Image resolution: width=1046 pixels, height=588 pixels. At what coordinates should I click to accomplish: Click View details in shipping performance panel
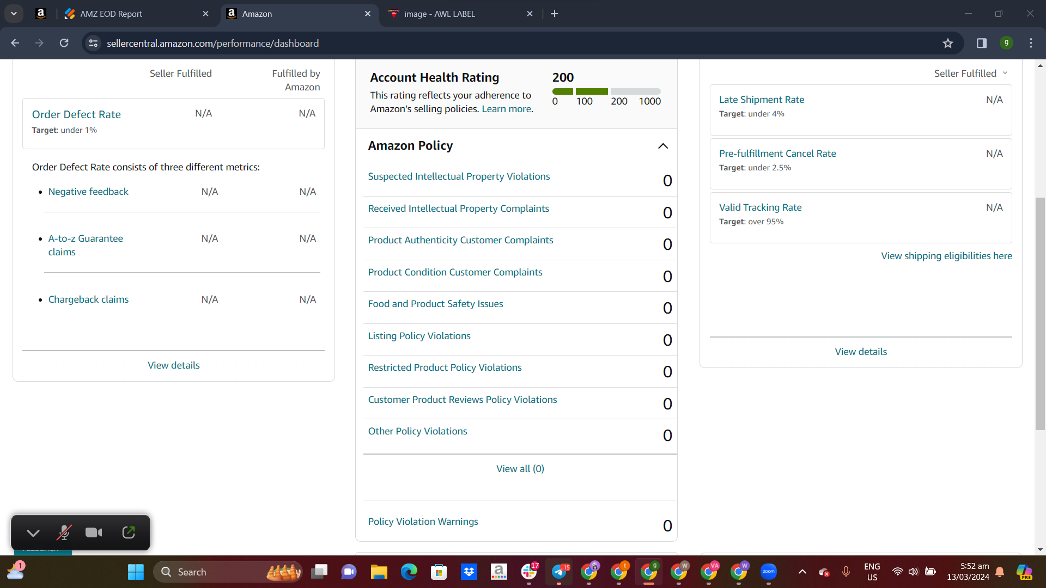(861, 352)
